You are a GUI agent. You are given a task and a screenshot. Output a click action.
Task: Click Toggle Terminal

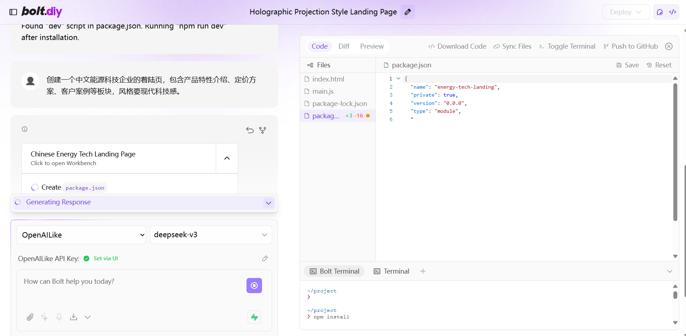567,46
